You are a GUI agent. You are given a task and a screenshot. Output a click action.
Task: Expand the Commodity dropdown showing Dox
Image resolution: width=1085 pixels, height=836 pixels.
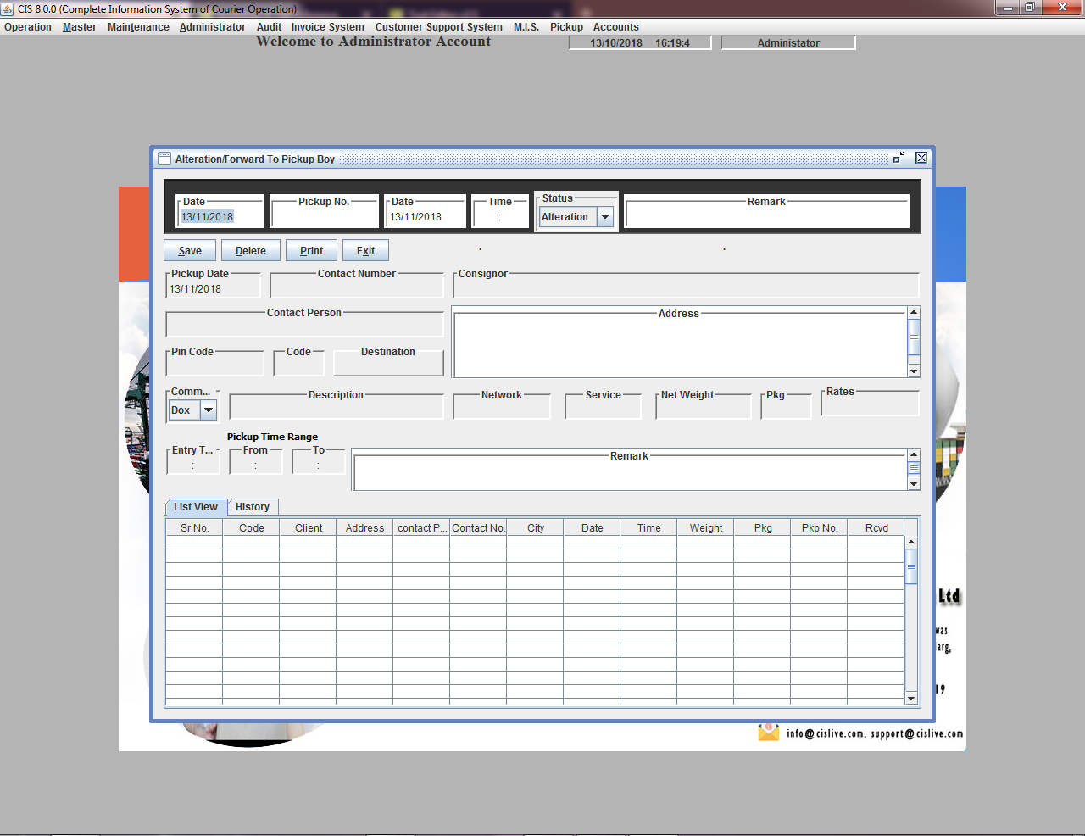point(209,410)
